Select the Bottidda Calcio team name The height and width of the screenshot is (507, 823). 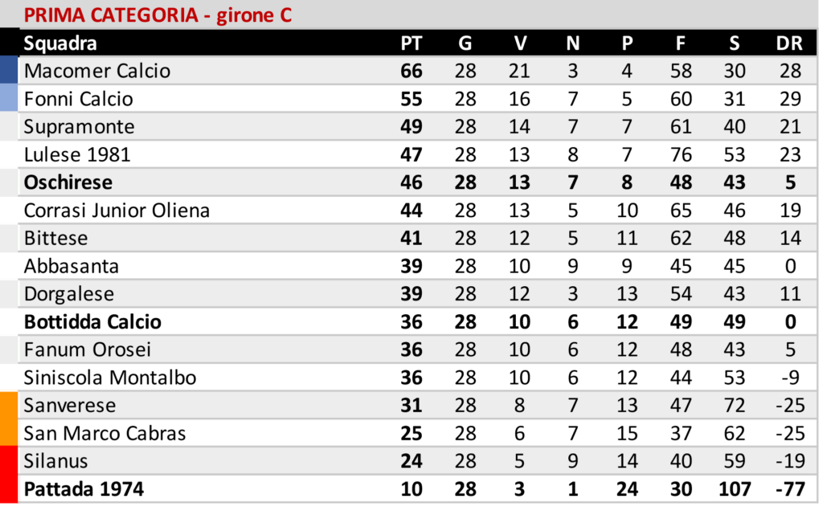[92, 322]
